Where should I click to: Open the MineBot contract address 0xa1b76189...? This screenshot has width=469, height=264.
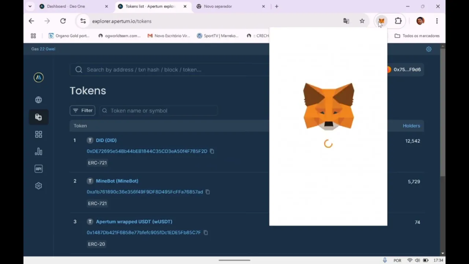tap(145, 192)
